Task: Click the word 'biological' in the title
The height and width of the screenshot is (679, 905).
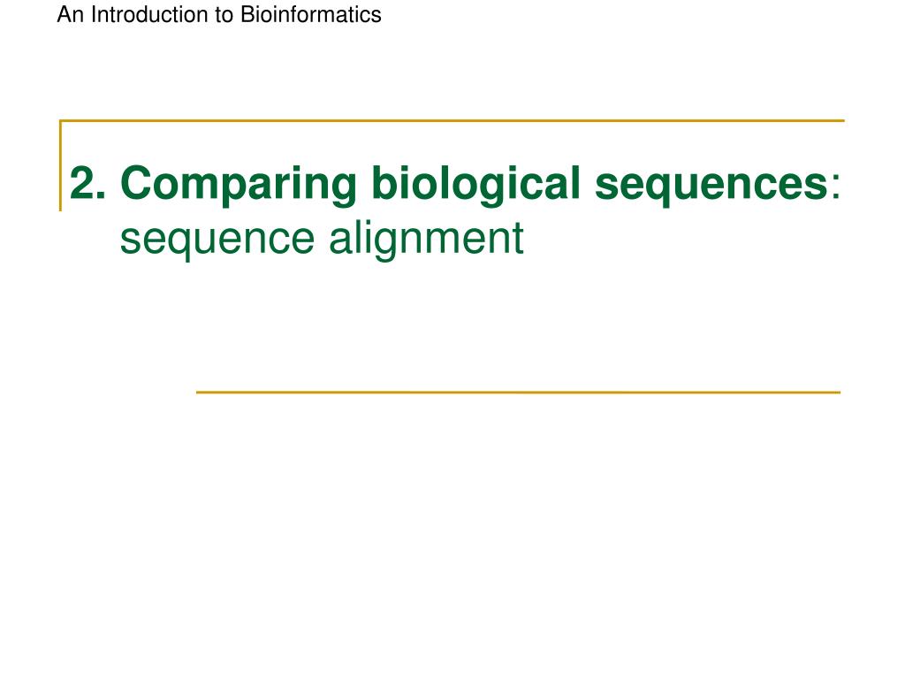Action: coord(475,185)
